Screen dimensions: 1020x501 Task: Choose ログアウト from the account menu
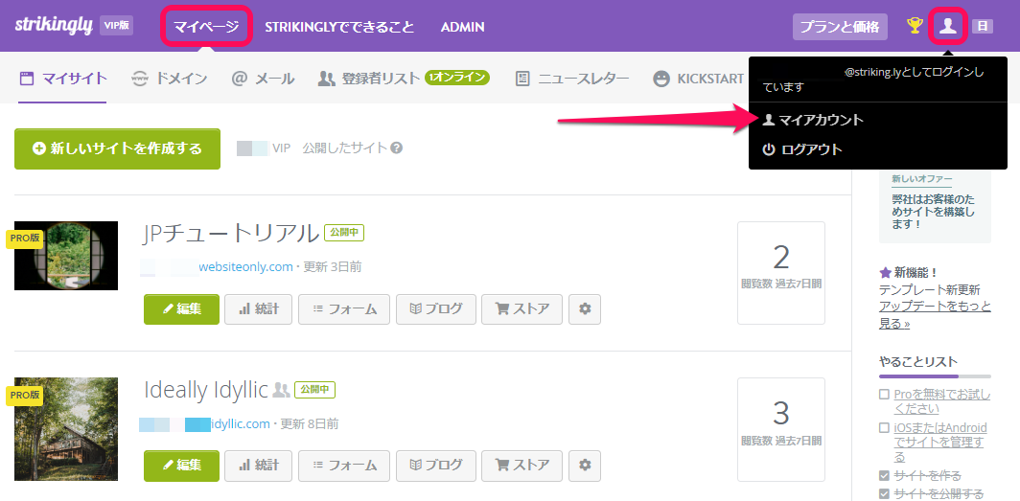[802, 149]
